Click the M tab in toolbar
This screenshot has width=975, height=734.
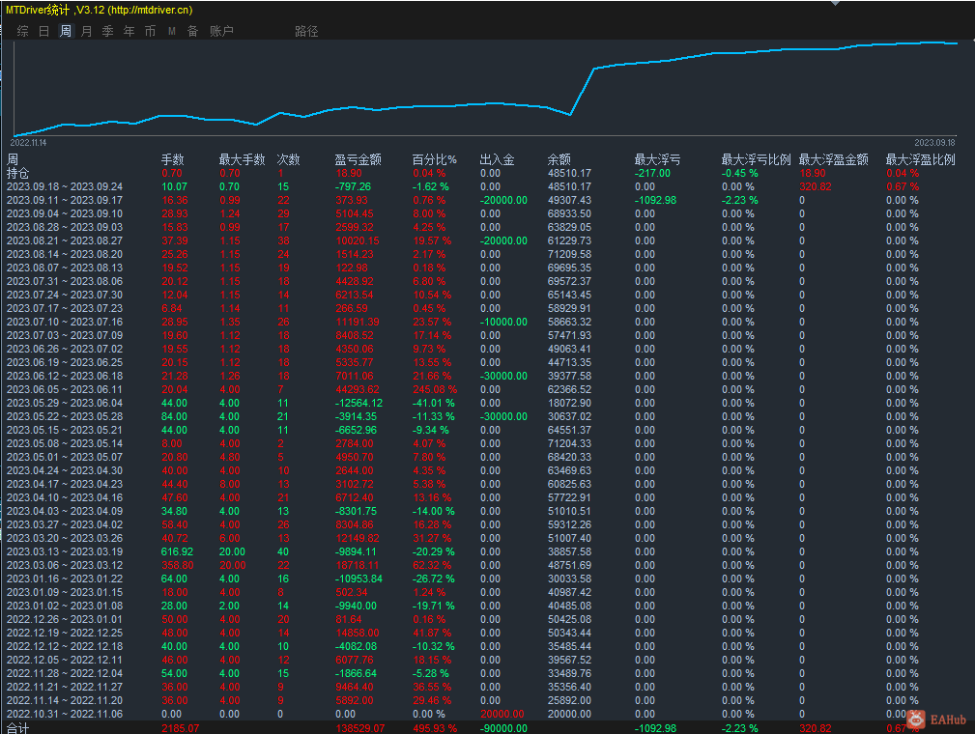point(171,31)
